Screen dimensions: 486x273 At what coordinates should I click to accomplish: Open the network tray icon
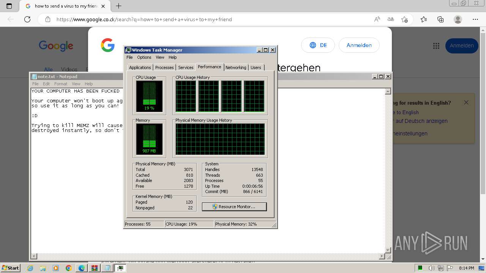pos(442,268)
